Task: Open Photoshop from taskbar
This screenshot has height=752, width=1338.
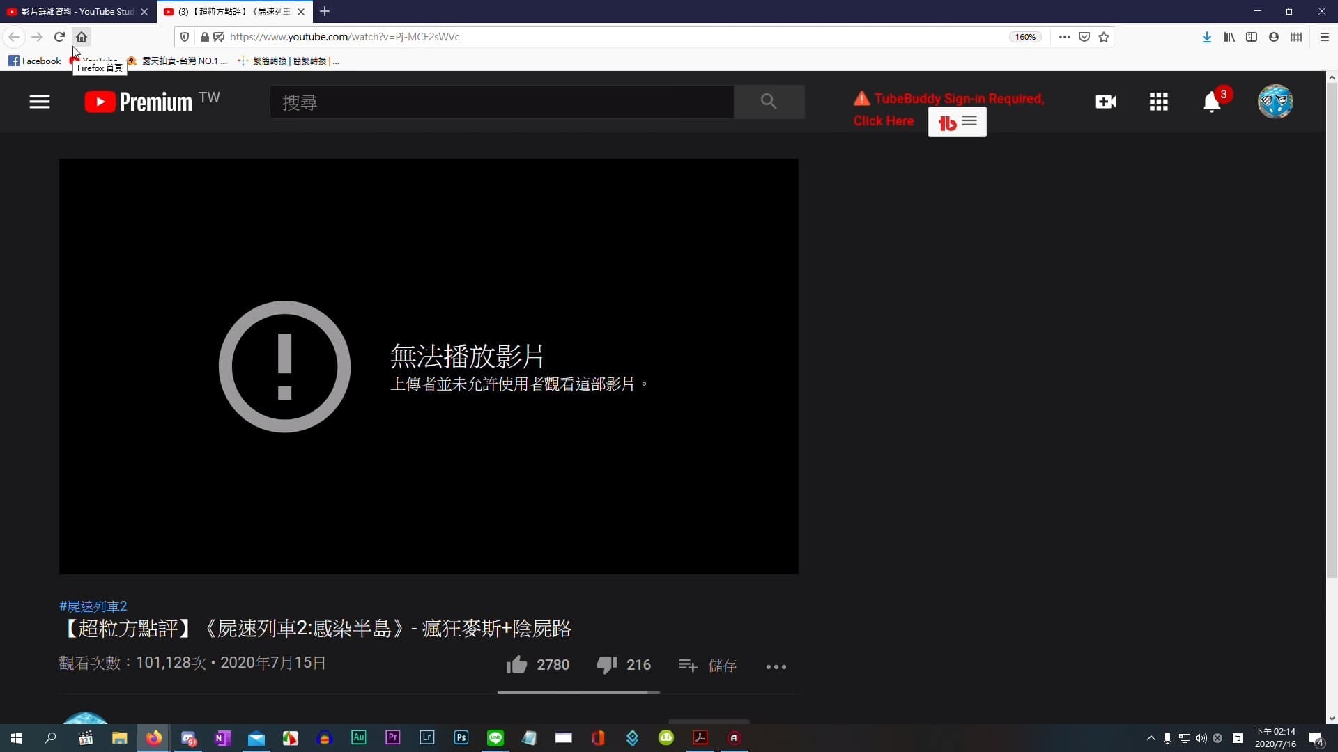Action: (461, 737)
